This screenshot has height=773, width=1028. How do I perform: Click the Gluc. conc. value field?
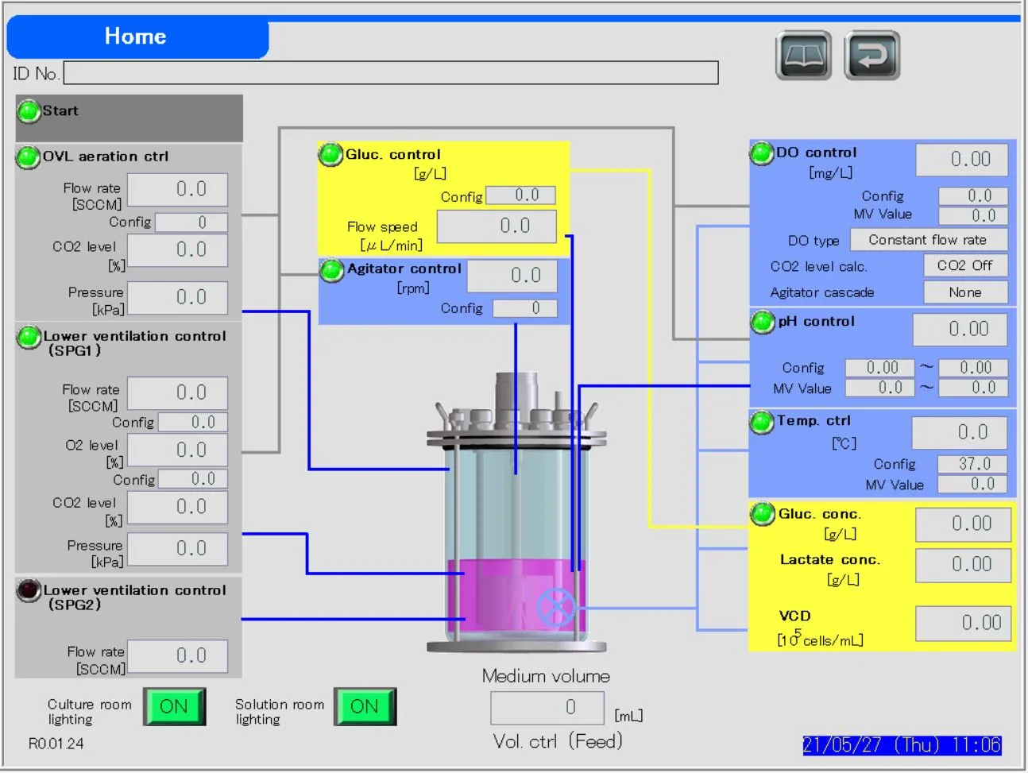[x=964, y=524]
